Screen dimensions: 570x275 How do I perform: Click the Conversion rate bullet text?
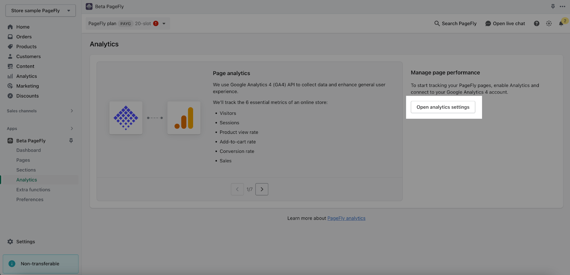pos(237,151)
